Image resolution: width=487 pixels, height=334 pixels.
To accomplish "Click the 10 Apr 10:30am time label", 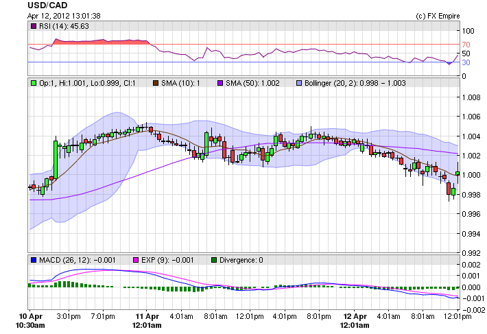I will pyautogui.click(x=30, y=321).
